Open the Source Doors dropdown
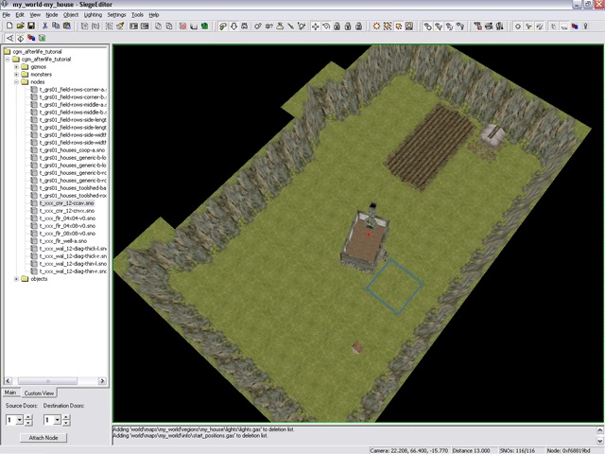Image resolution: width=605 pixels, height=454 pixels. [19, 420]
